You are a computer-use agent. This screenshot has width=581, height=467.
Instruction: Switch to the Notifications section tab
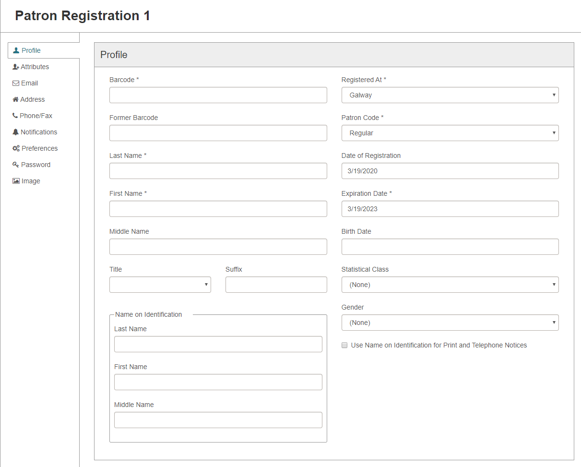(38, 132)
